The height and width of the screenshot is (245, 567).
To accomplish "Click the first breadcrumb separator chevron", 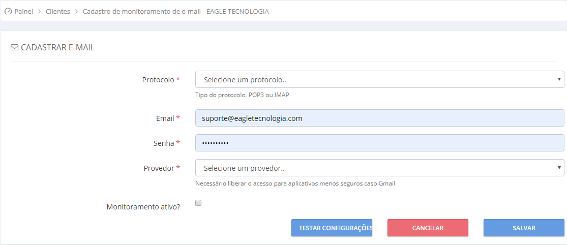I will [40, 12].
